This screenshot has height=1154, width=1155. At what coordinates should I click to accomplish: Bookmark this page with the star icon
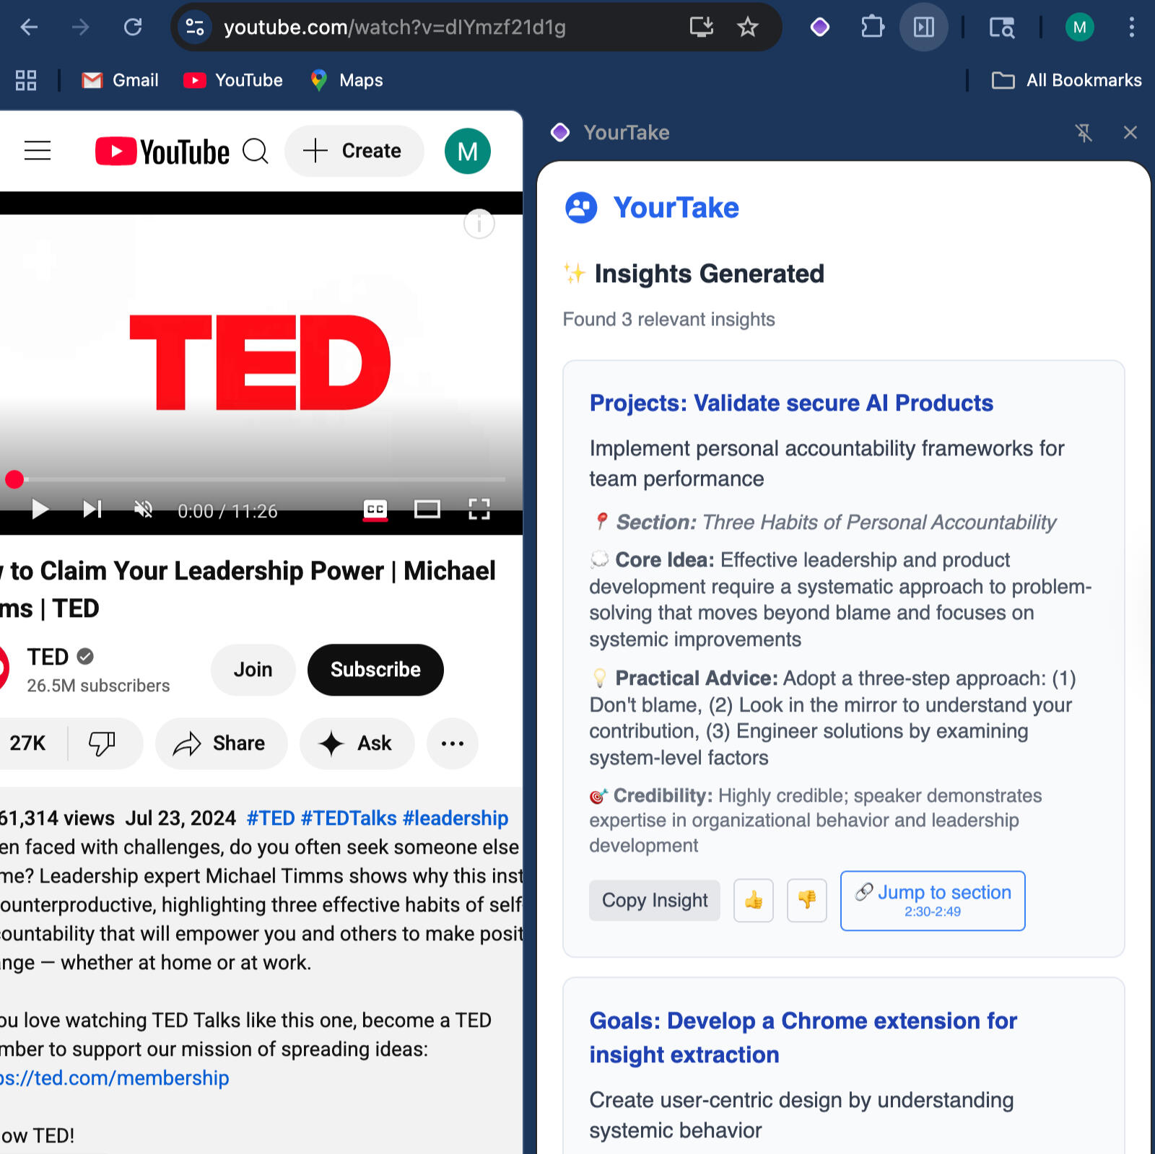[x=748, y=27]
